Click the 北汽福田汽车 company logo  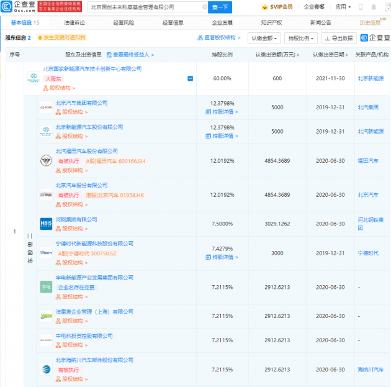click(47, 160)
